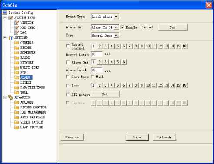Click the RS232 folder icon

[x=16, y=57]
